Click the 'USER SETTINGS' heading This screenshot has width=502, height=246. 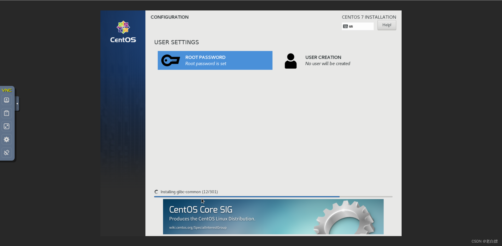click(176, 42)
